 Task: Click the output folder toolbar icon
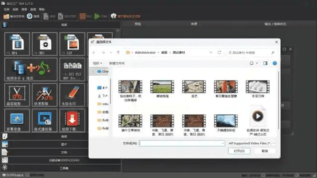(x=6, y=16)
